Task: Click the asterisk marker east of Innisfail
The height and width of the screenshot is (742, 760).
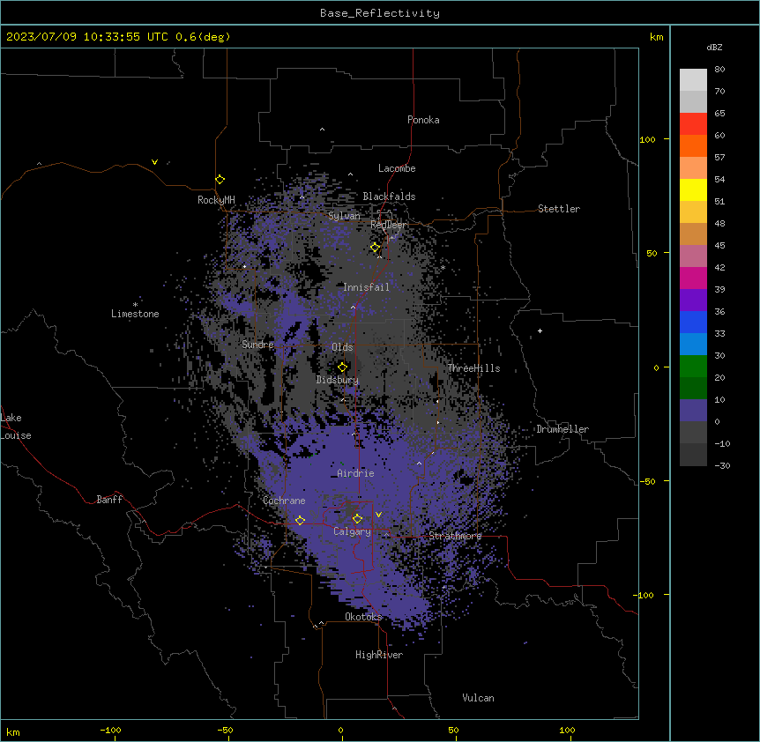Action: click(443, 268)
